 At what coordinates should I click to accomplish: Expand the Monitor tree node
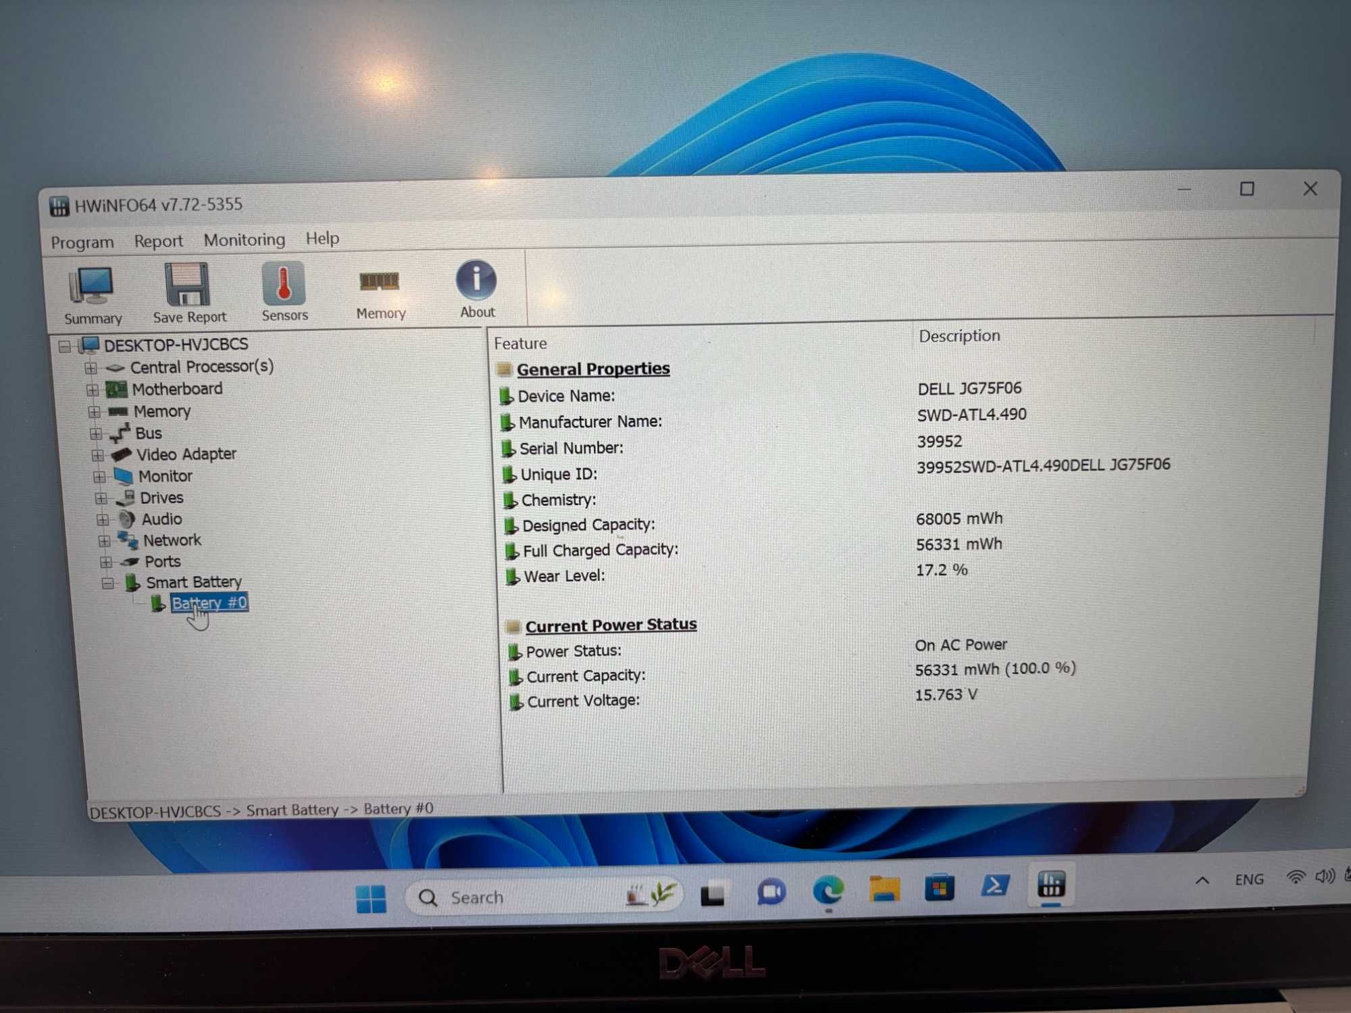pyautogui.click(x=99, y=477)
